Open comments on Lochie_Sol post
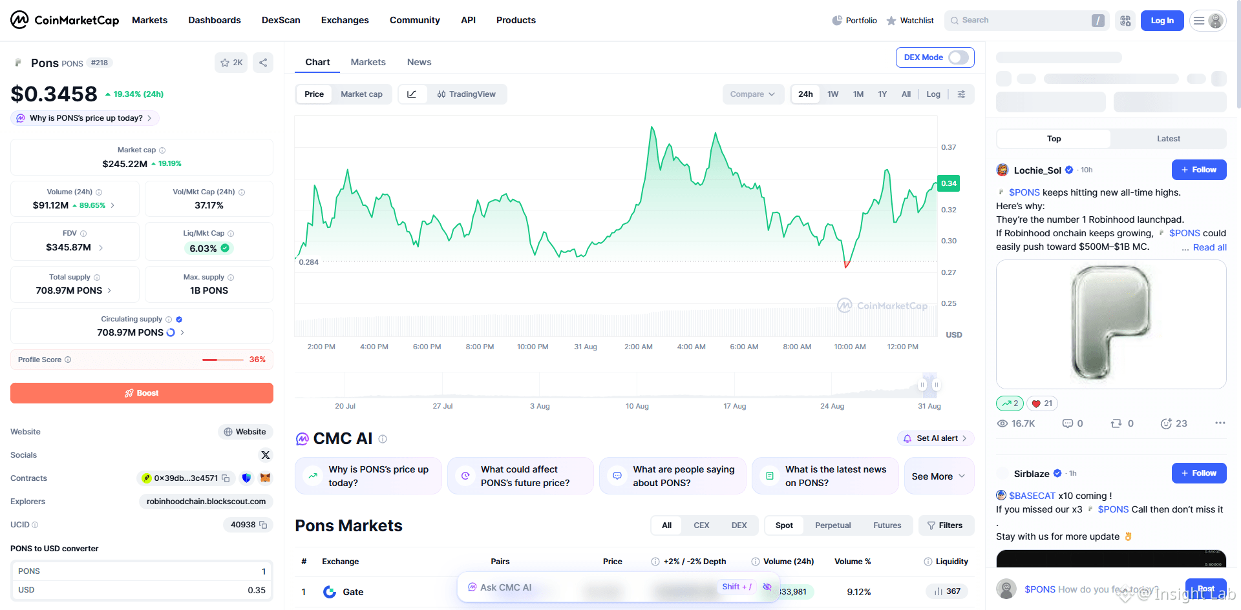 tap(1073, 423)
